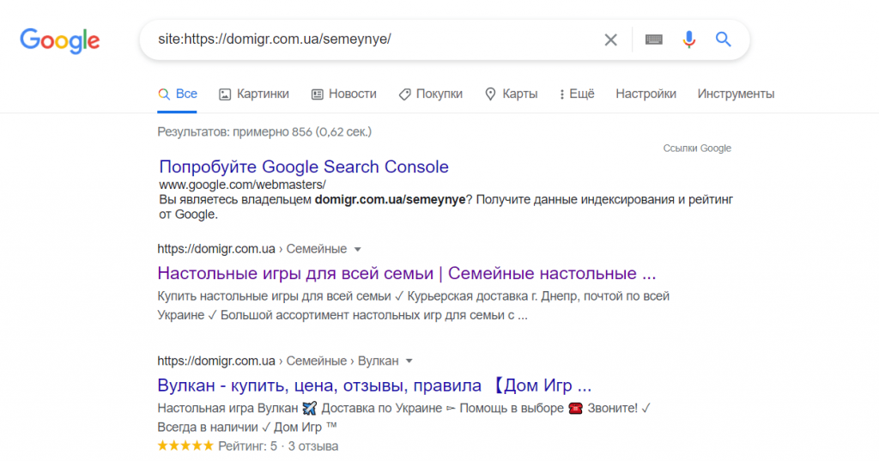The height and width of the screenshot is (461, 879).
Task: Select the Все tab
Action: pos(177,94)
